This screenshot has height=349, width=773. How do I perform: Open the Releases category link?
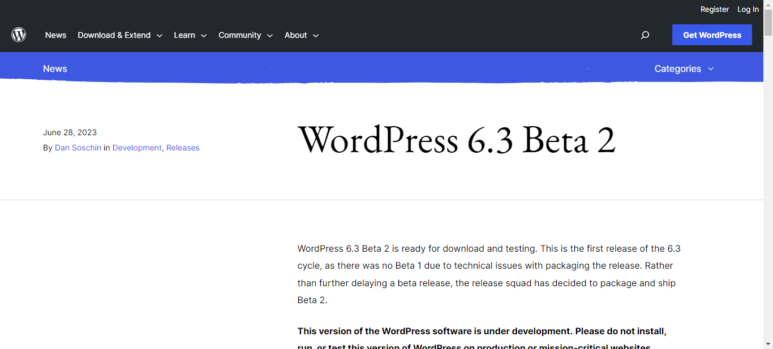pos(183,148)
